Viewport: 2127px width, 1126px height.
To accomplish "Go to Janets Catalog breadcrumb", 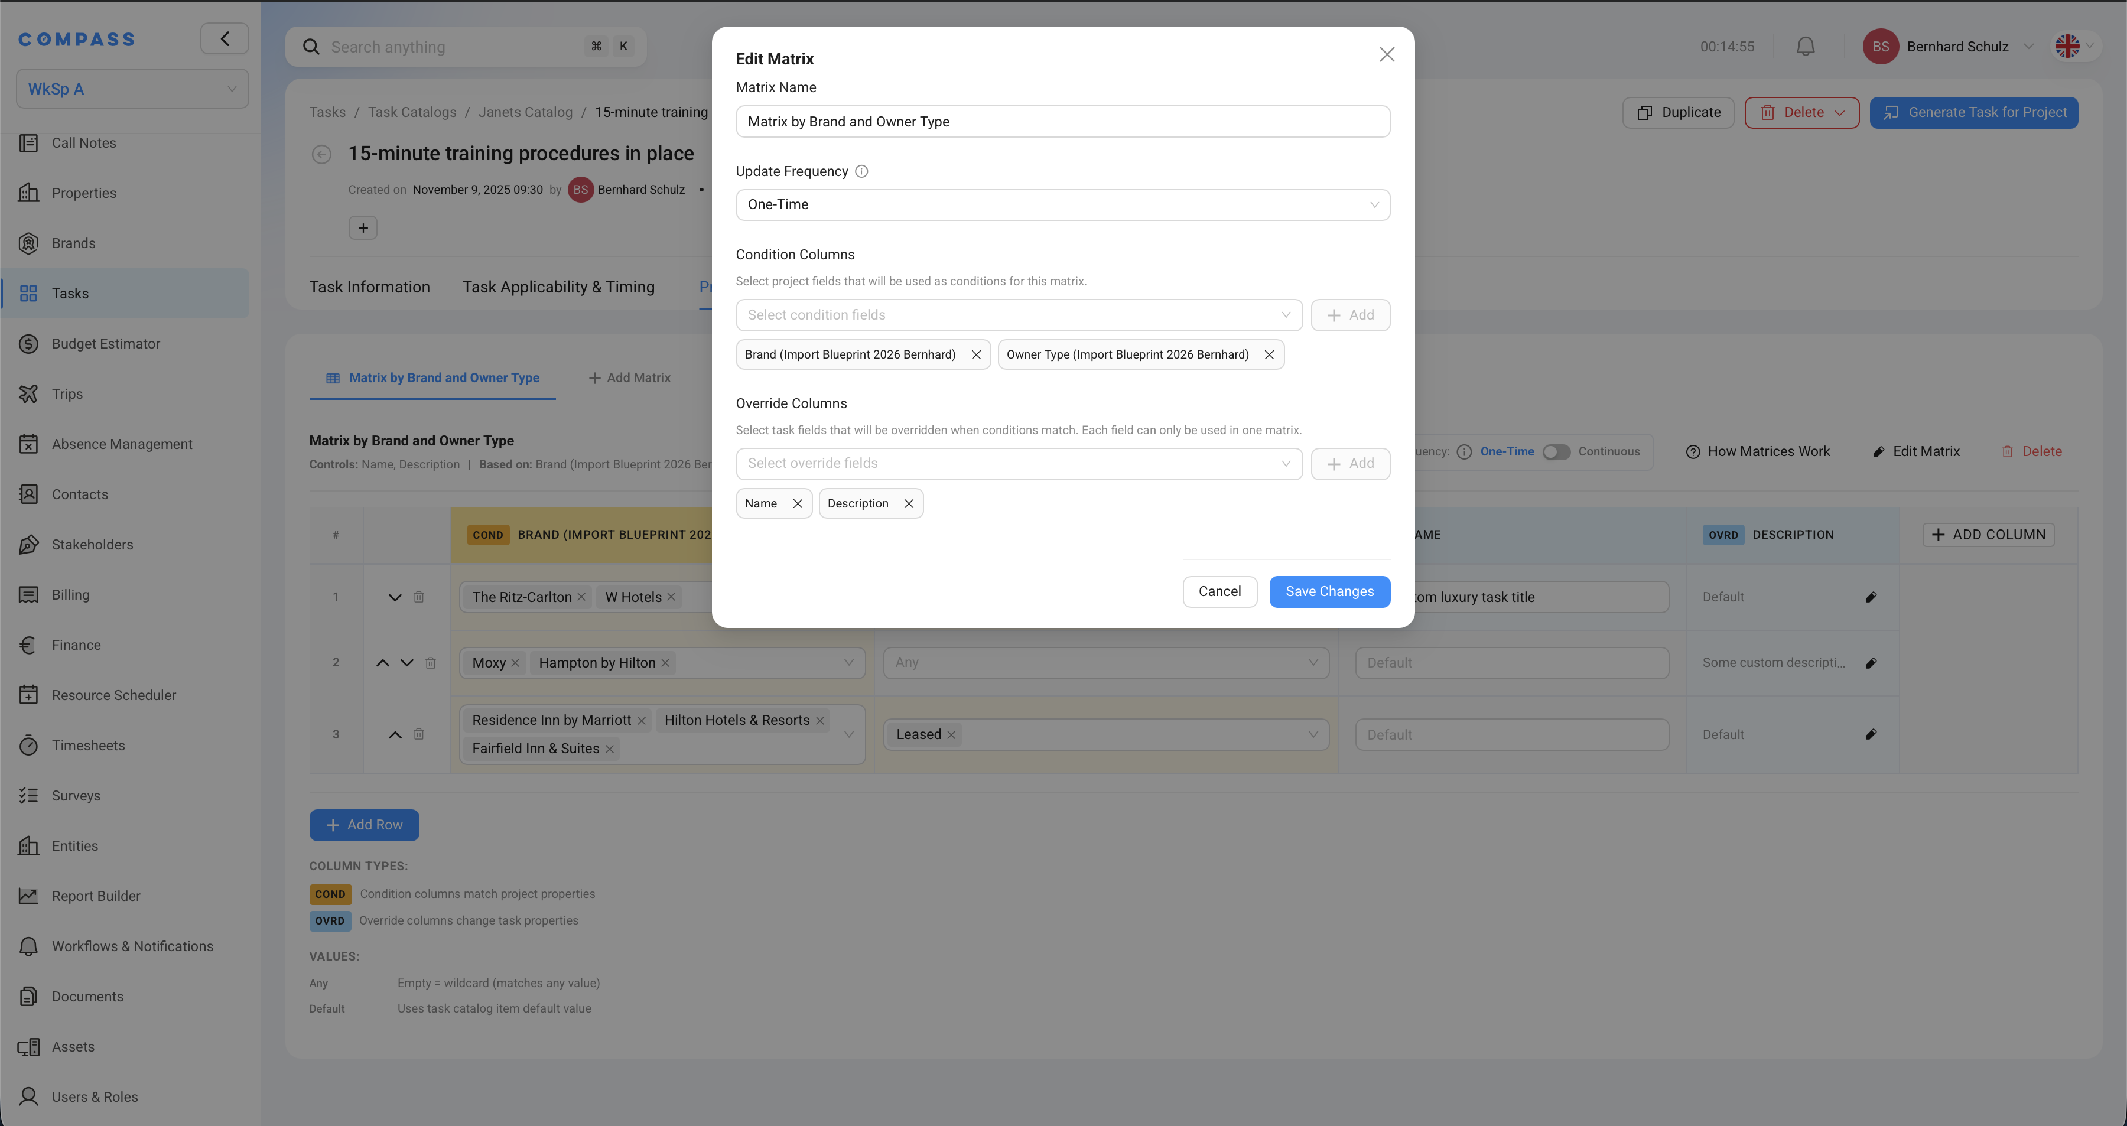I will [x=525, y=112].
